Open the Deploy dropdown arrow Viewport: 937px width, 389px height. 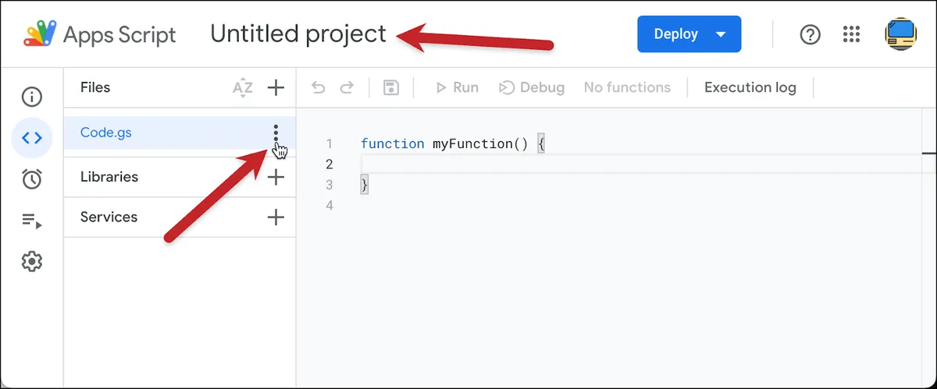721,34
